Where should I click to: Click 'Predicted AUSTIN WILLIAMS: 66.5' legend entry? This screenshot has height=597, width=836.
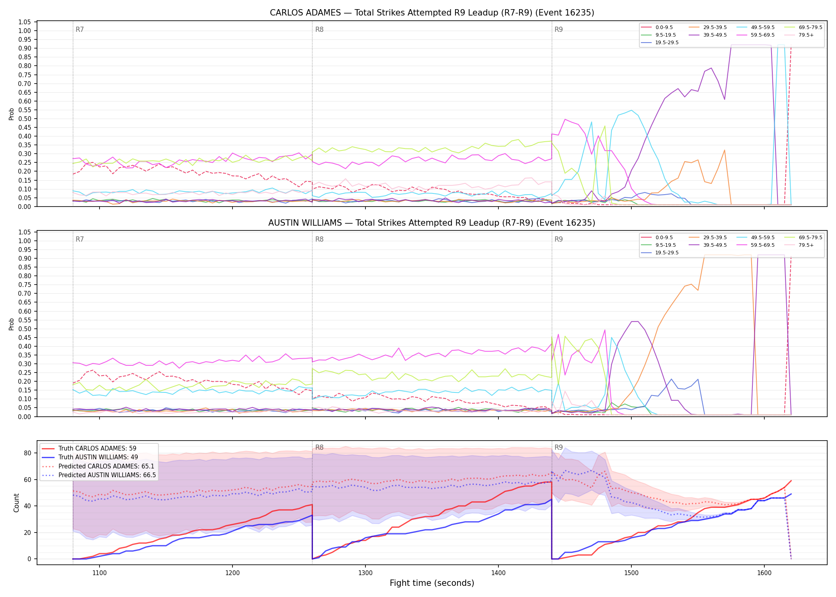coord(99,475)
